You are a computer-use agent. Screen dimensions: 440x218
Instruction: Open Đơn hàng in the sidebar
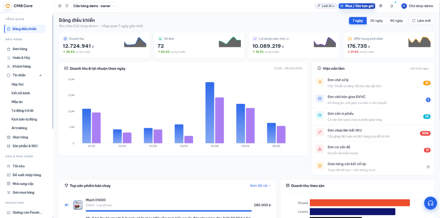(x=25, y=49)
